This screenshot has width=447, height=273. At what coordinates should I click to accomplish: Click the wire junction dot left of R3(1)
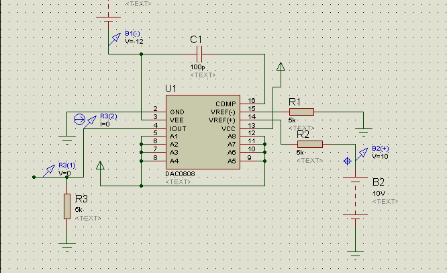click(x=34, y=177)
